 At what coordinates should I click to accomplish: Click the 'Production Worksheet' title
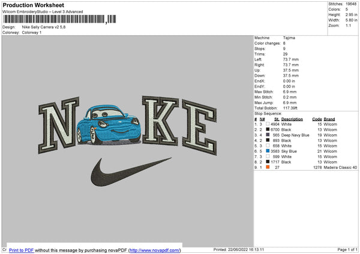tap(33, 5)
